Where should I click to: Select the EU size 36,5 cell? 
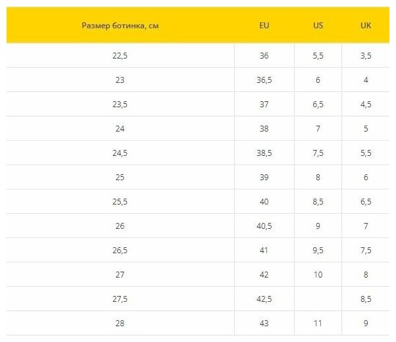pyautogui.click(x=264, y=80)
